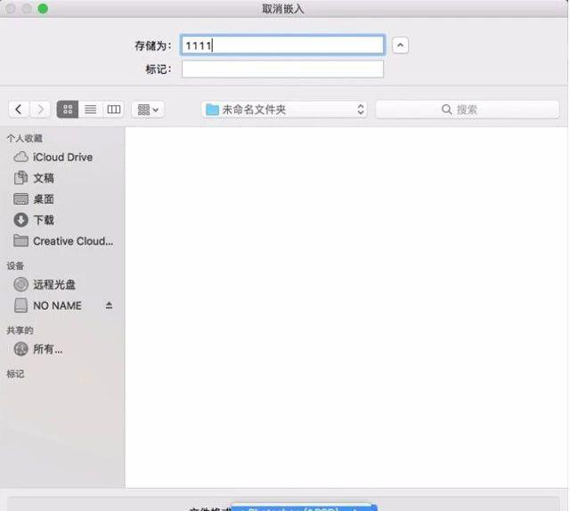Image resolution: width=570 pixels, height=511 pixels.
Task: Click the 桌面 desktop icon
Action: (x=20, y=199)
